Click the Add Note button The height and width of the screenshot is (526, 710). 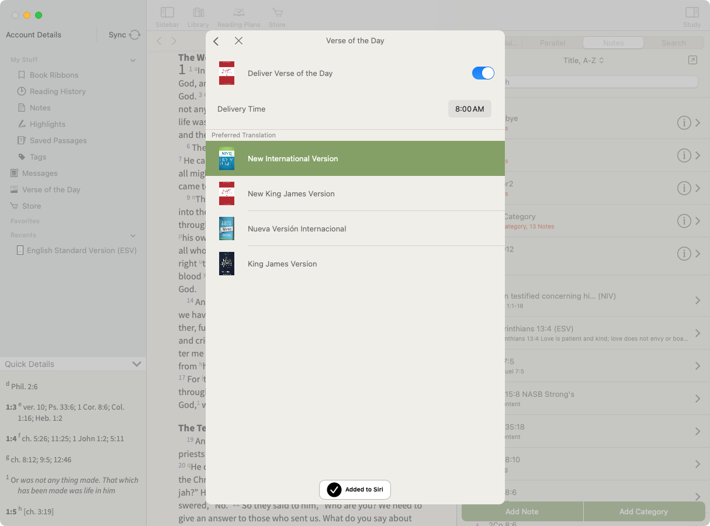522,511
